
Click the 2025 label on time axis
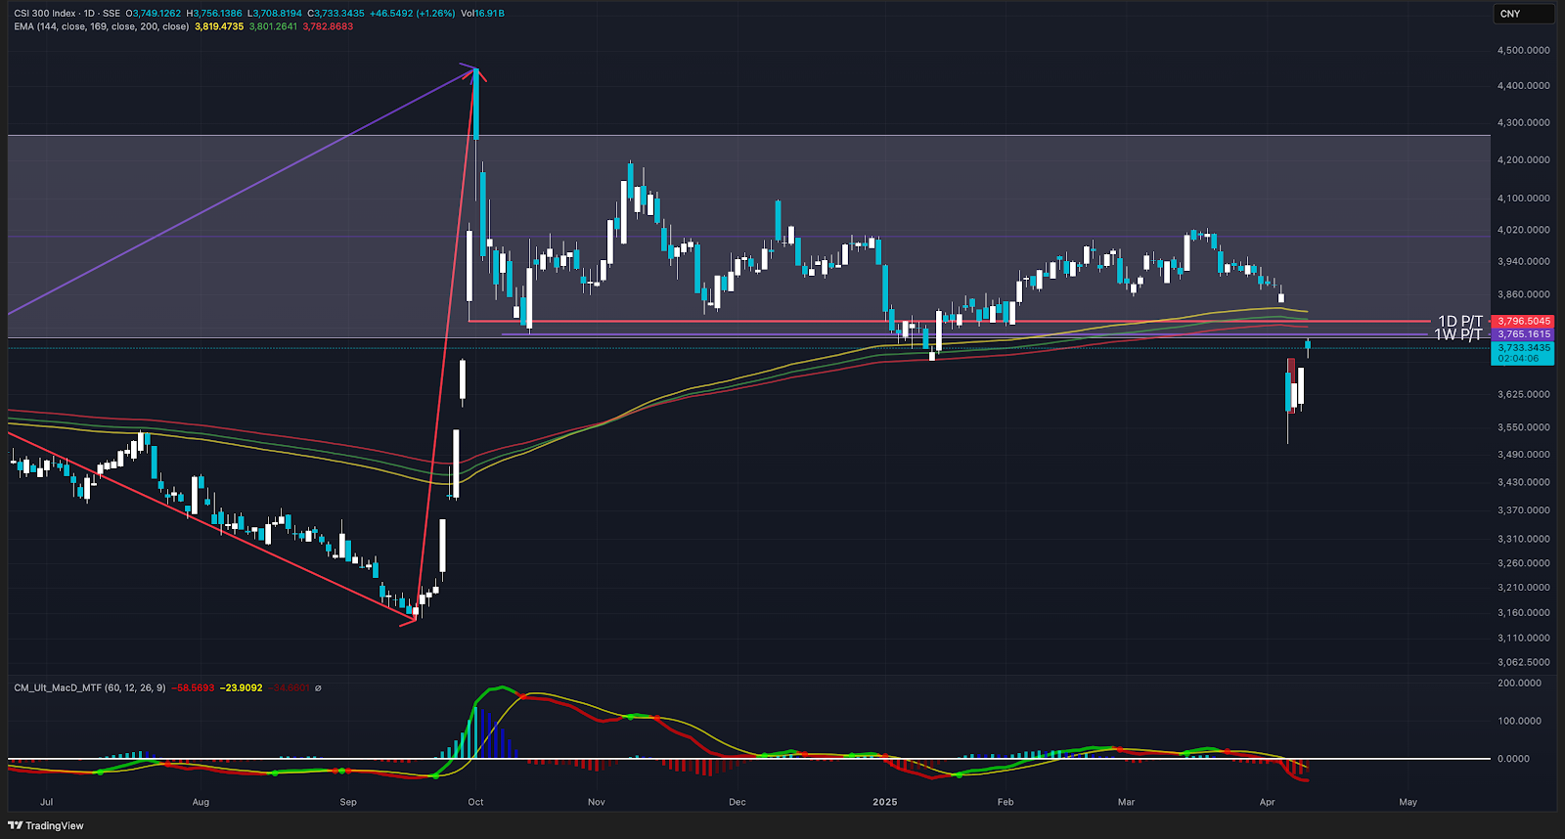pyautogui.click(x=884, y=802)
